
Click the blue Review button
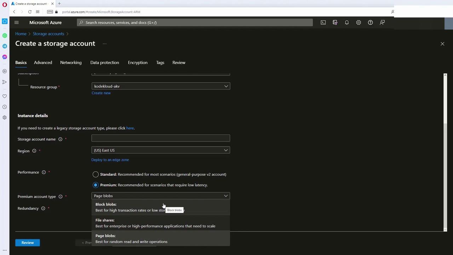pos(28,243)
